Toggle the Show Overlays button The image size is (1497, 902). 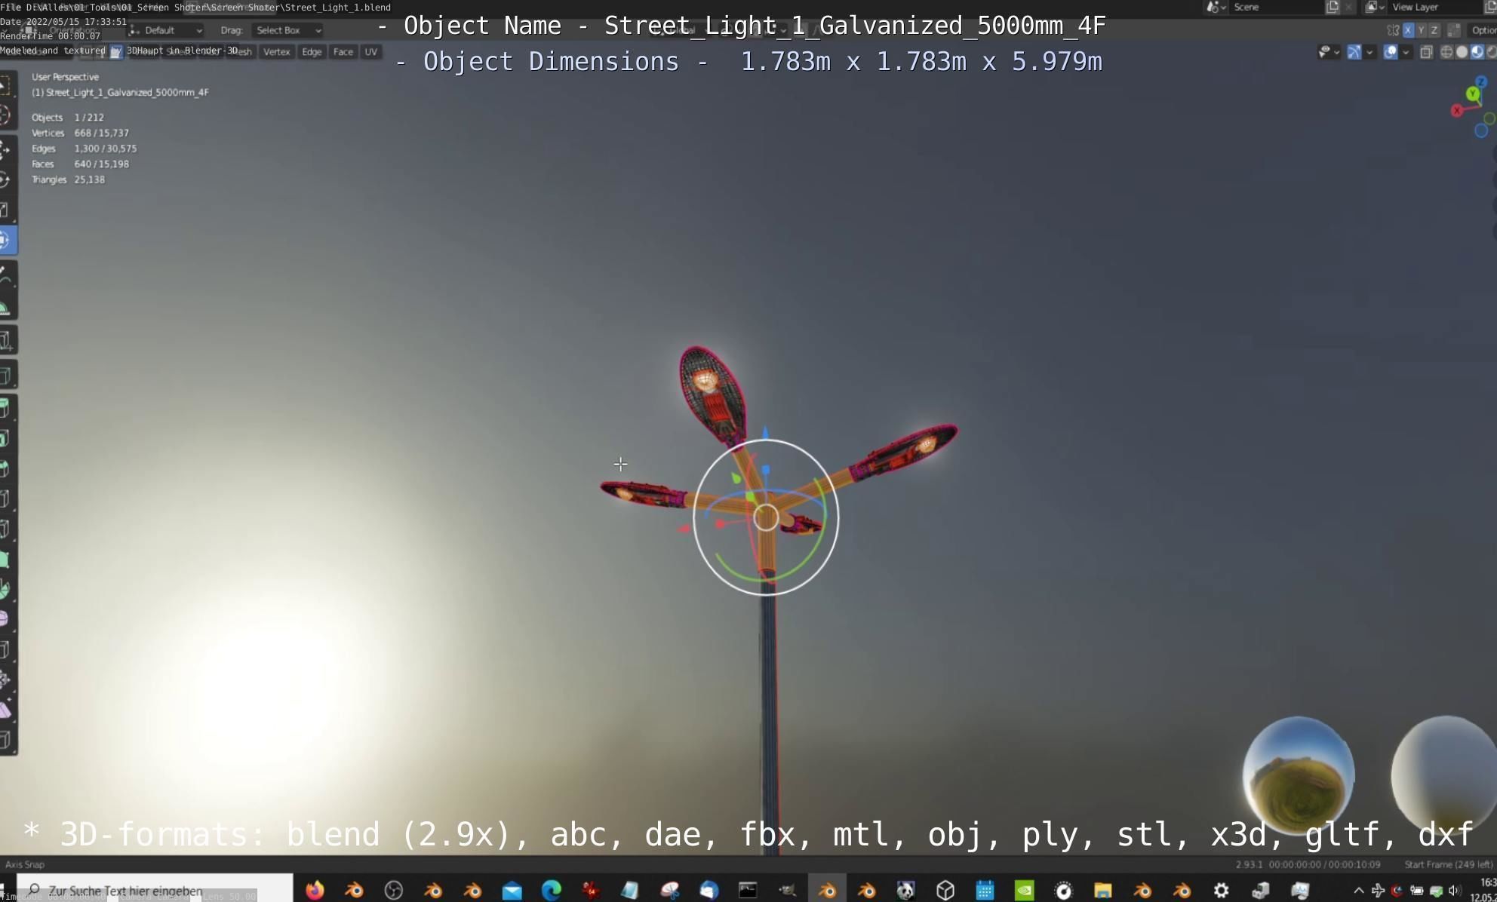pyautogui.click(x=1391, y=52)
